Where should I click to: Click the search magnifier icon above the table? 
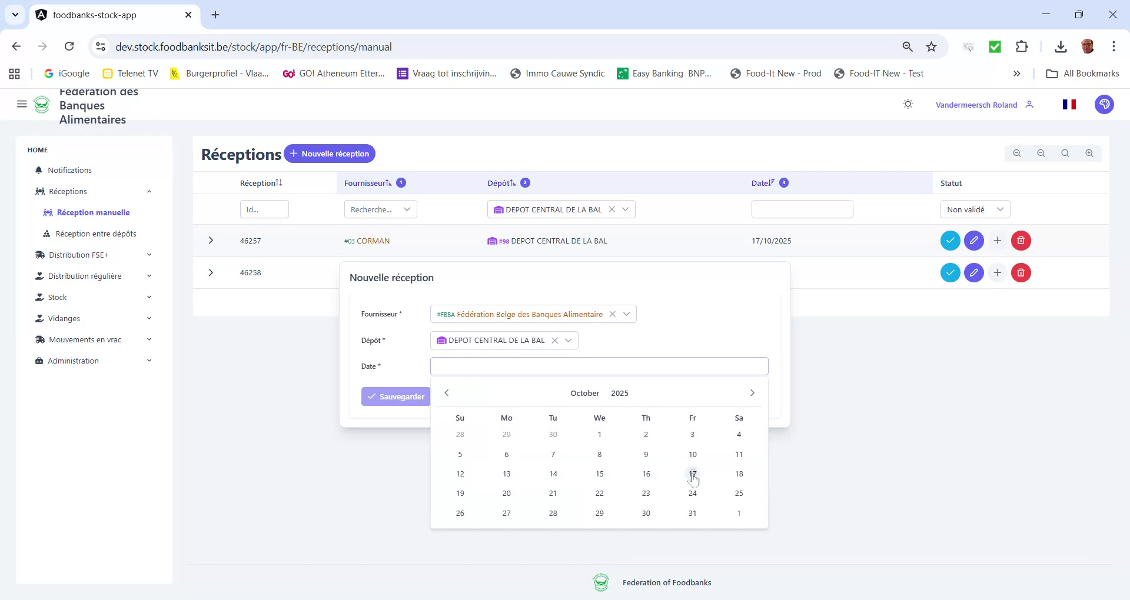pos(1065,153)
